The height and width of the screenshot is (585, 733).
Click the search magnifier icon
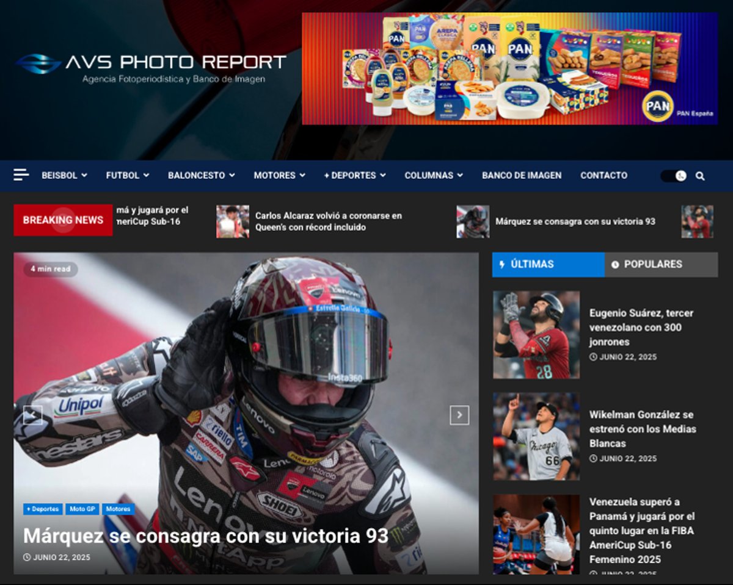tap(700, 176)
